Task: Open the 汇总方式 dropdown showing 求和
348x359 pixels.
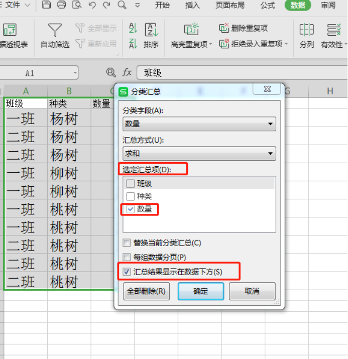Action: click(199, 154)
